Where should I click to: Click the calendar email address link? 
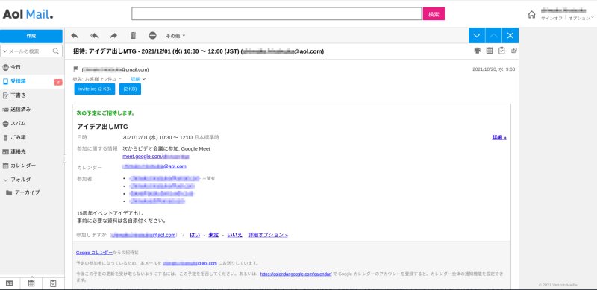click(154, 166)
